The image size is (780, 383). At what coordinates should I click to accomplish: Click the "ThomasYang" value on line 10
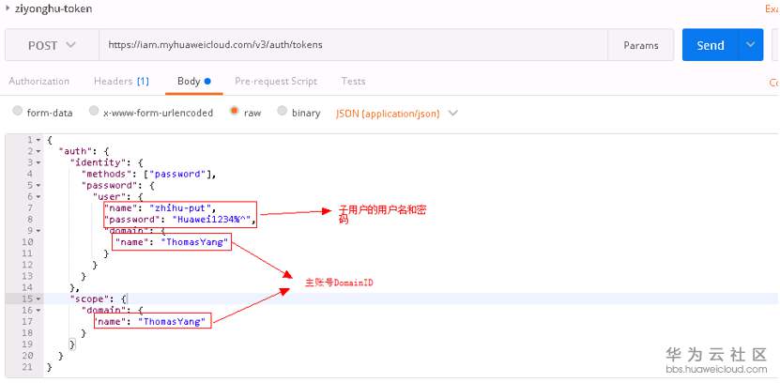click(194, 242)
